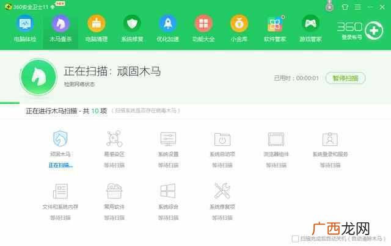
Task: Open the skin shirt icon in title bar
Action: point(345,7)
